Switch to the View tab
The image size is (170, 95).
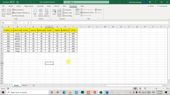click(64, 6)
